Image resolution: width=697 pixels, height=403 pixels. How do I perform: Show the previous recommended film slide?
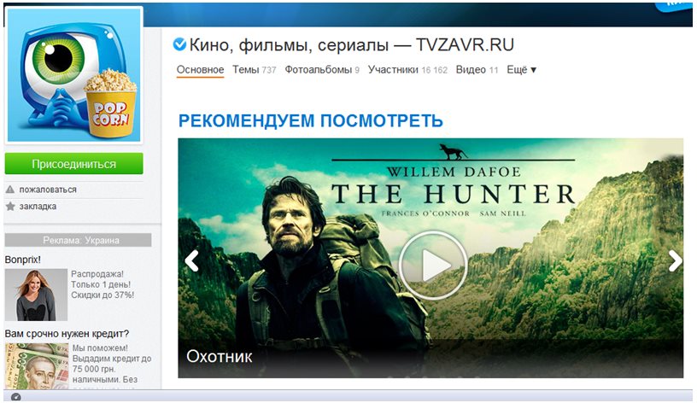pyautogui.click(x=191, y=260)
